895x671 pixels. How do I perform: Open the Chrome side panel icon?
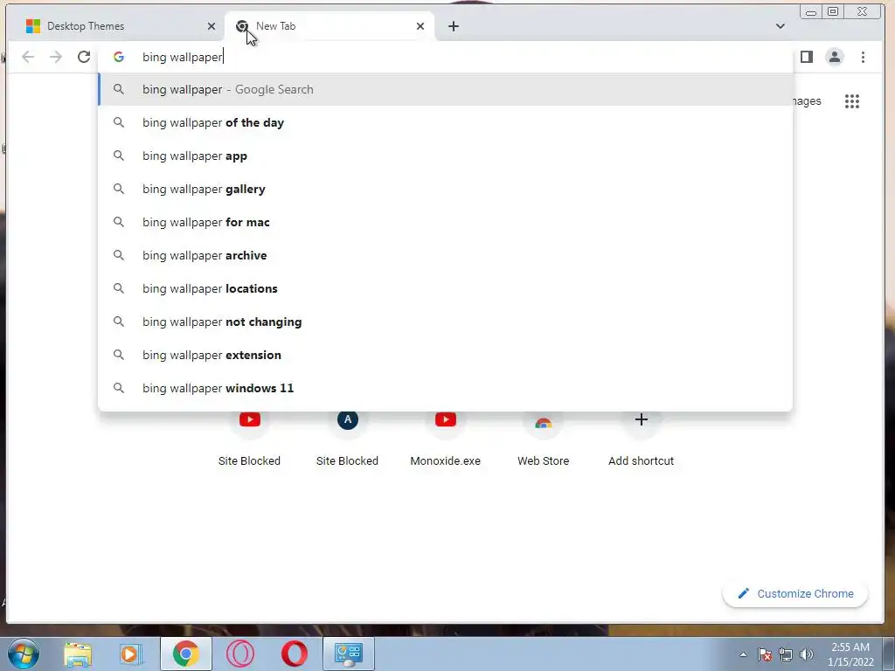(807, 57)
